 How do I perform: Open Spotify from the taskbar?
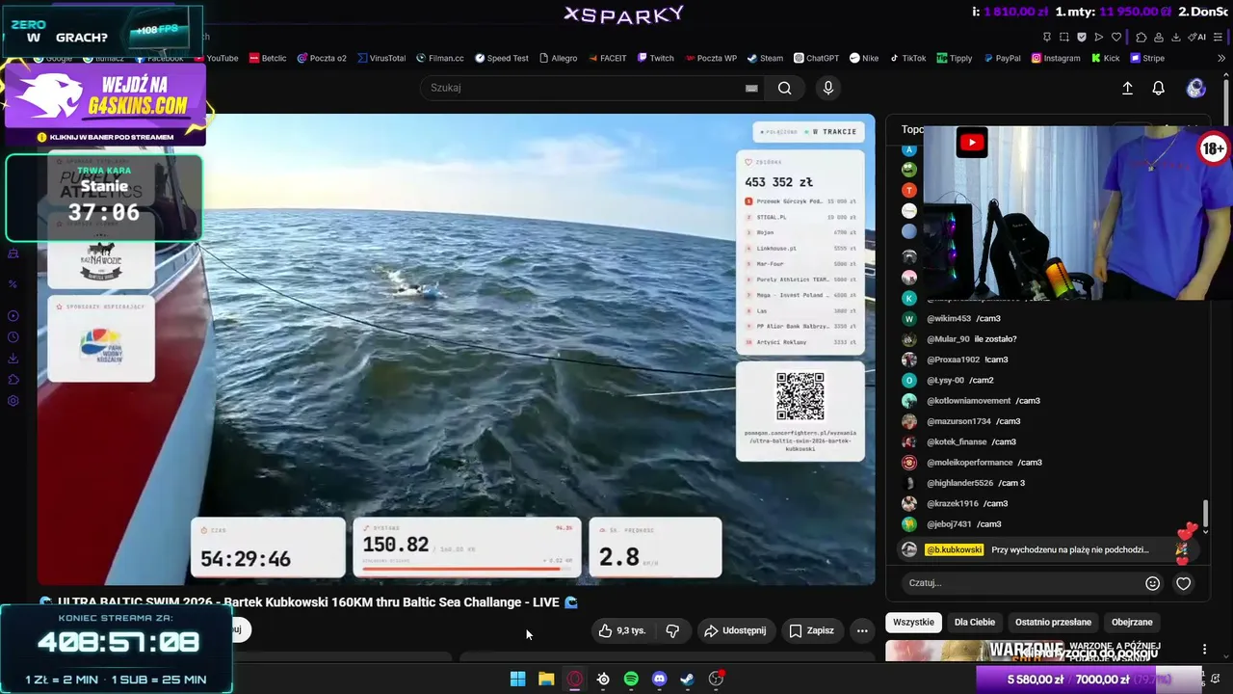coord(631,679)
